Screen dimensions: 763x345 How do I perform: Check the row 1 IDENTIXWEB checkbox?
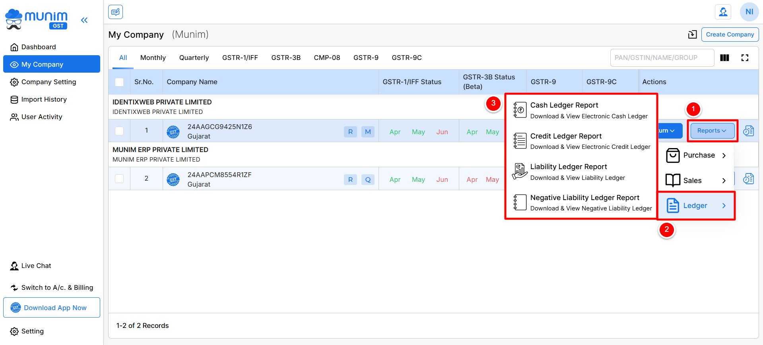coord(119,131)
